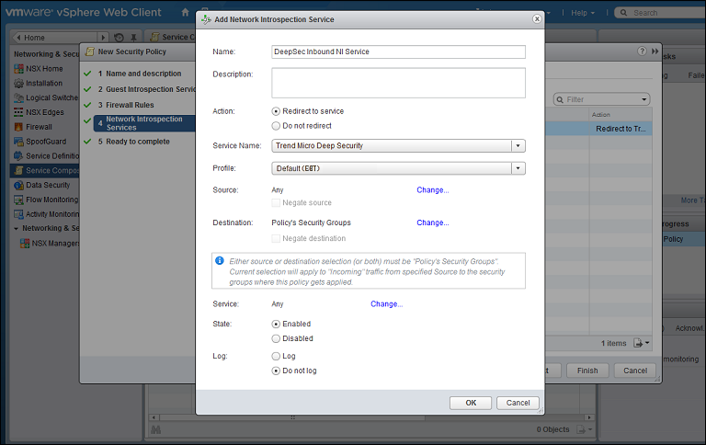Click inside the Description text box
Screen dimensions: 706x445
coord(398,83)
